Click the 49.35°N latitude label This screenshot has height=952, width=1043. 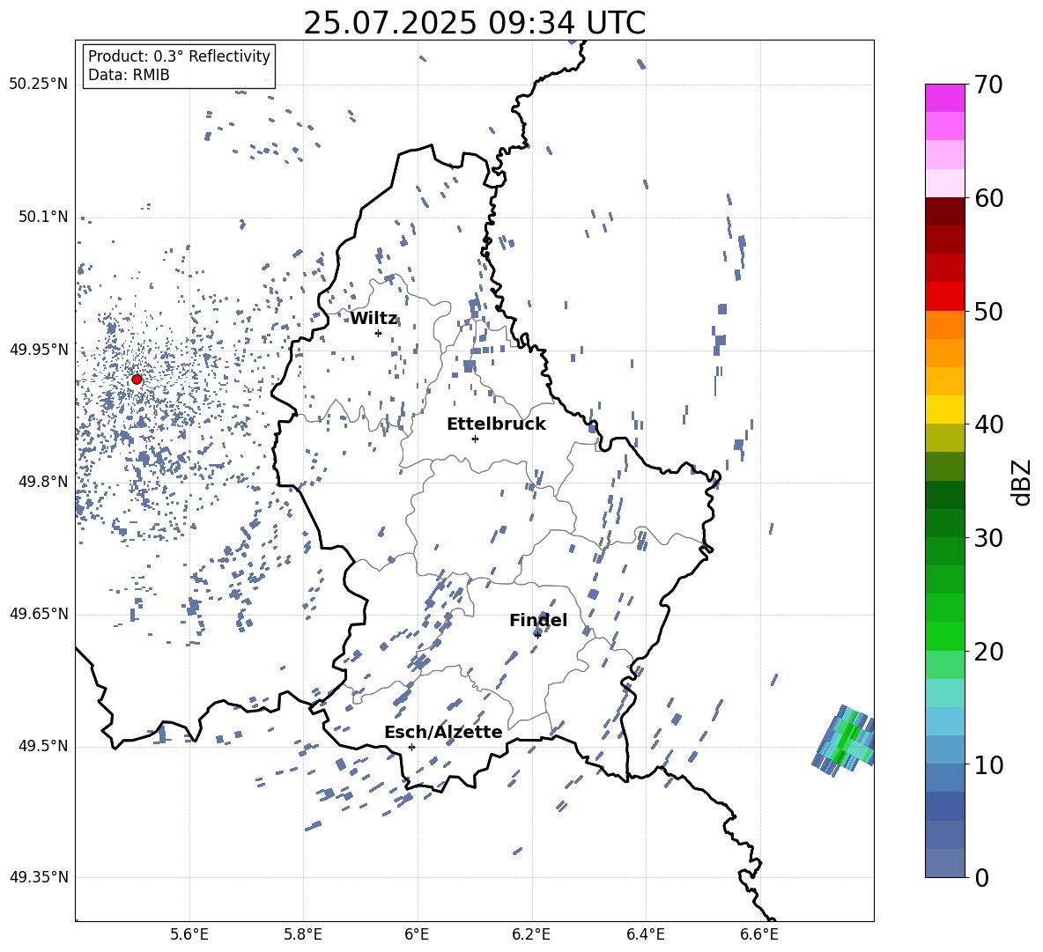click(38, 877)
